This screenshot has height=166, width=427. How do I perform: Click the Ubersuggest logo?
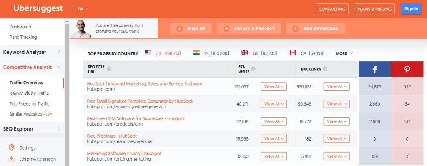(x=38, y=8)
